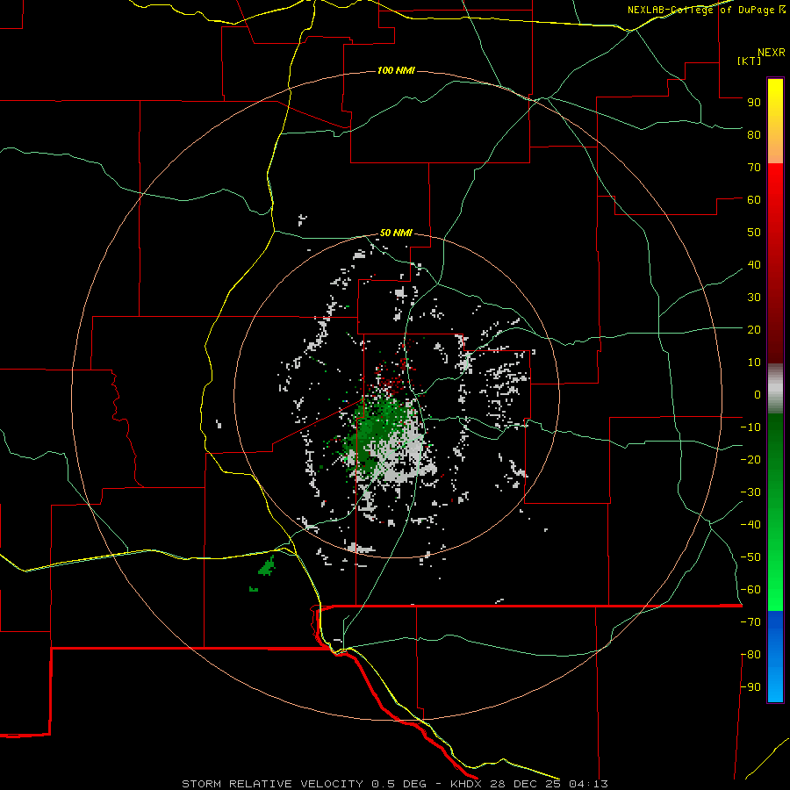Click the 80 value on the velocity scale
This screenshot has width=790, height=790.
[754, 134]
